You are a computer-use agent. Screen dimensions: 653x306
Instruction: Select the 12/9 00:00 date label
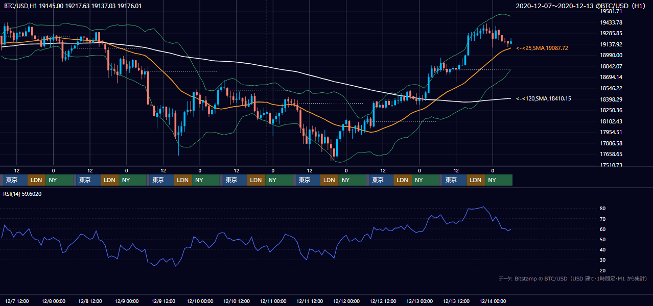coord(127,301)
